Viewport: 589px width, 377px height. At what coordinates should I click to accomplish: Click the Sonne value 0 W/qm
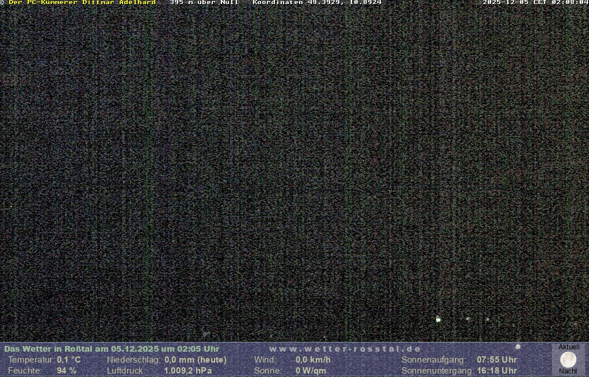click(311, 371)
